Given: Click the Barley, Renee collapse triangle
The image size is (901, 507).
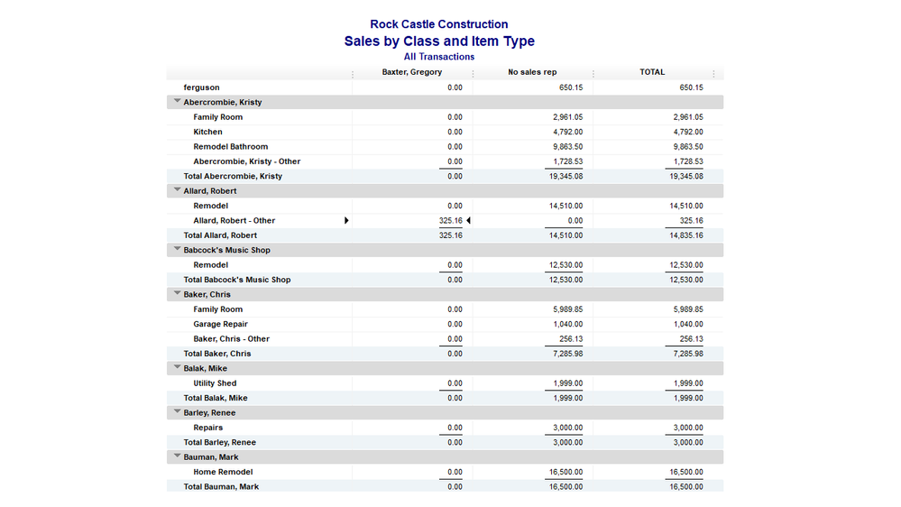Looking at the screenshot, I should coord(177,412).
